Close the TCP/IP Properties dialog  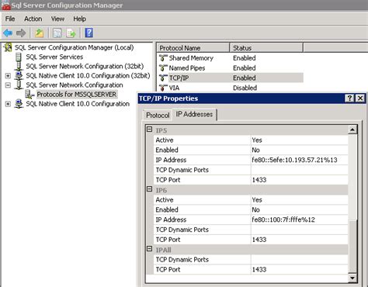360,99
